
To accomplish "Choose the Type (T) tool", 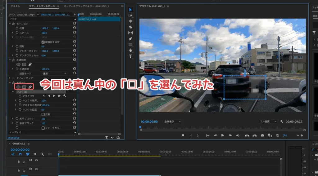I will click(x=130, y=56).
